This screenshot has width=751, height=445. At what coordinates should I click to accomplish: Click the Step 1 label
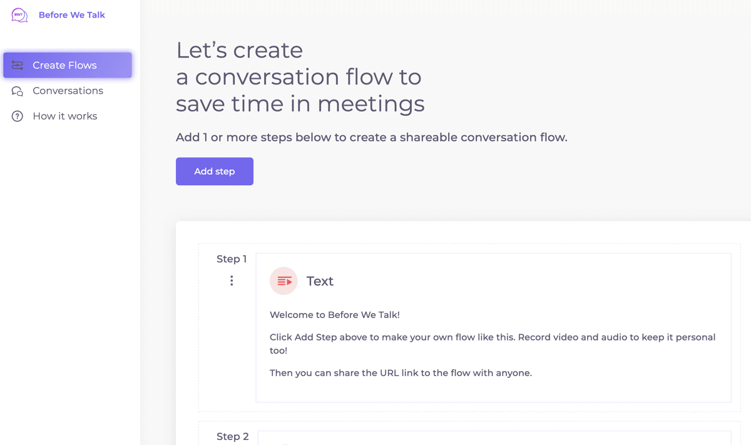tap(232, 259)
